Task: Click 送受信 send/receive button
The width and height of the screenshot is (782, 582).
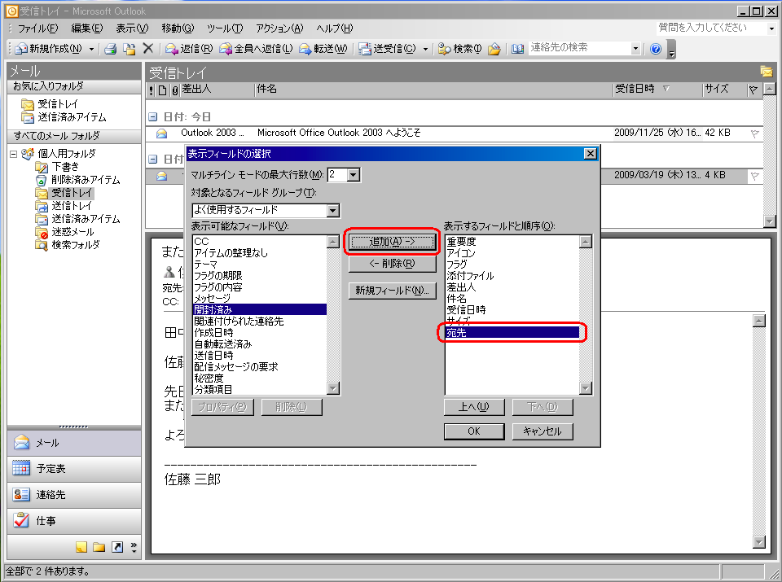Action: pos(388,48)
